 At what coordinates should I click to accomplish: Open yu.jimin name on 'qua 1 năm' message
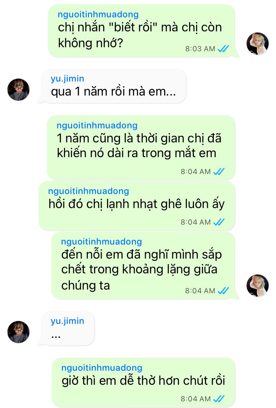[x=67, y=79]
